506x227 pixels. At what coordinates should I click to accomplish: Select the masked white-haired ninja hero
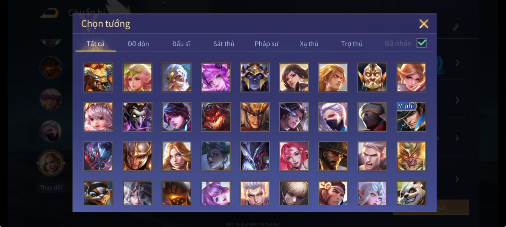tap(333, 117)
